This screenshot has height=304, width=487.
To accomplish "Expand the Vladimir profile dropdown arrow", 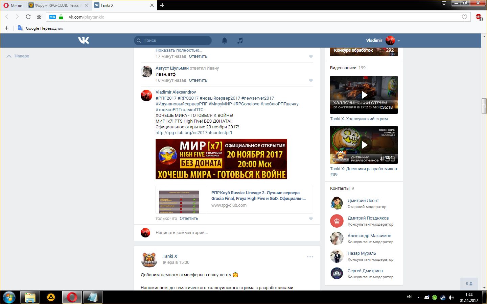I will coord(399,41).
